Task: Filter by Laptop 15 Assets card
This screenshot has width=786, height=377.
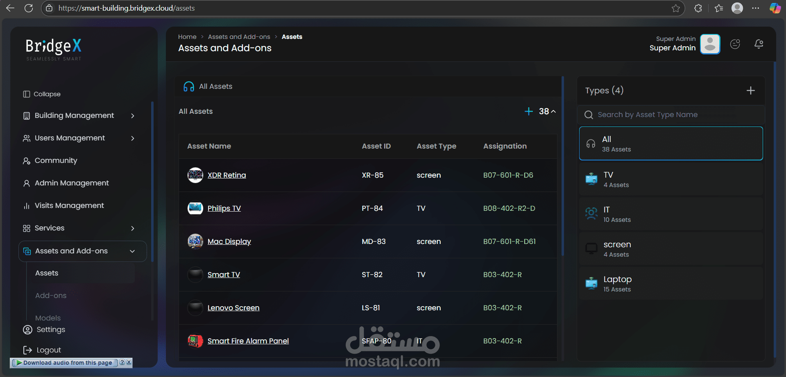Action: (671, 284)
